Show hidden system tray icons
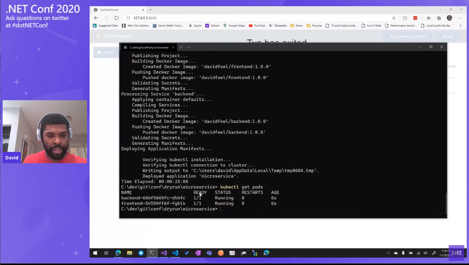The width and height of the screenshot is (469, 265). coord(388,253)
